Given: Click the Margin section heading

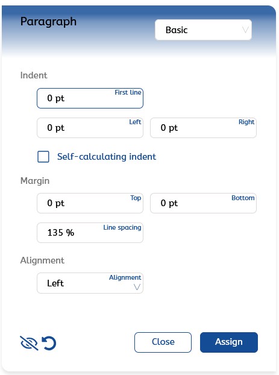Looking at the screenshot, I should tap(35, 181).
